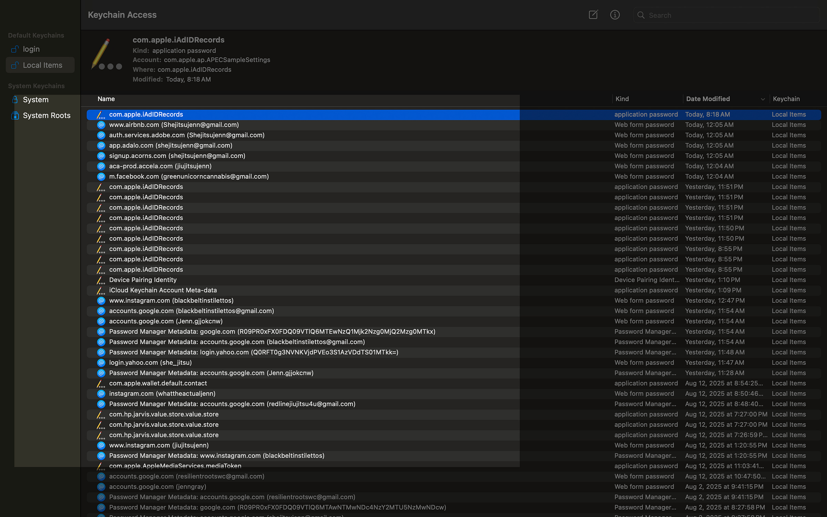Select m.facebook.com password entry
Viewport: 827px width, 517px height.
[x=189, y=176]
